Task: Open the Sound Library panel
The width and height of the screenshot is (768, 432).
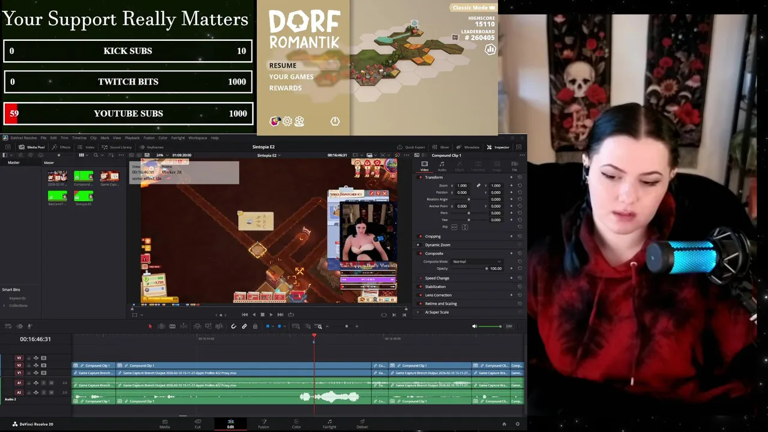Action: tap(117, 147)
